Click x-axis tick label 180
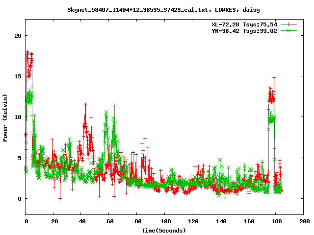 (x=277, y=221)
